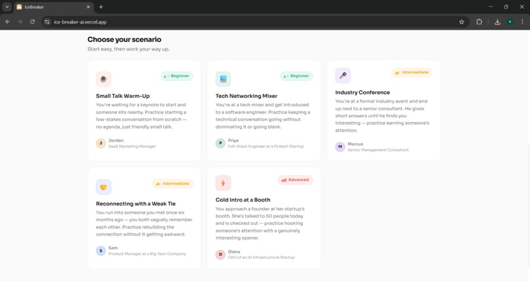
Task: Choose the Cold Intro at a Booth scenario
Action: pyautogui.click(x=264, y=218)
